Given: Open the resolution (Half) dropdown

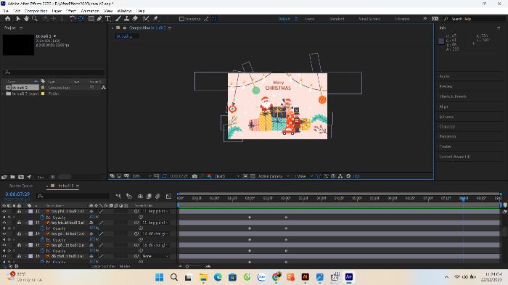Looking at the screenshot, I should click(x=227, y=176).
